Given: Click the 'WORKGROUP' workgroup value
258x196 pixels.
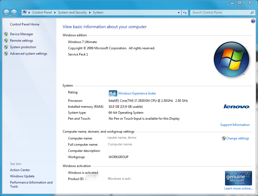Looking at the screenshot, I should [118, 157].
